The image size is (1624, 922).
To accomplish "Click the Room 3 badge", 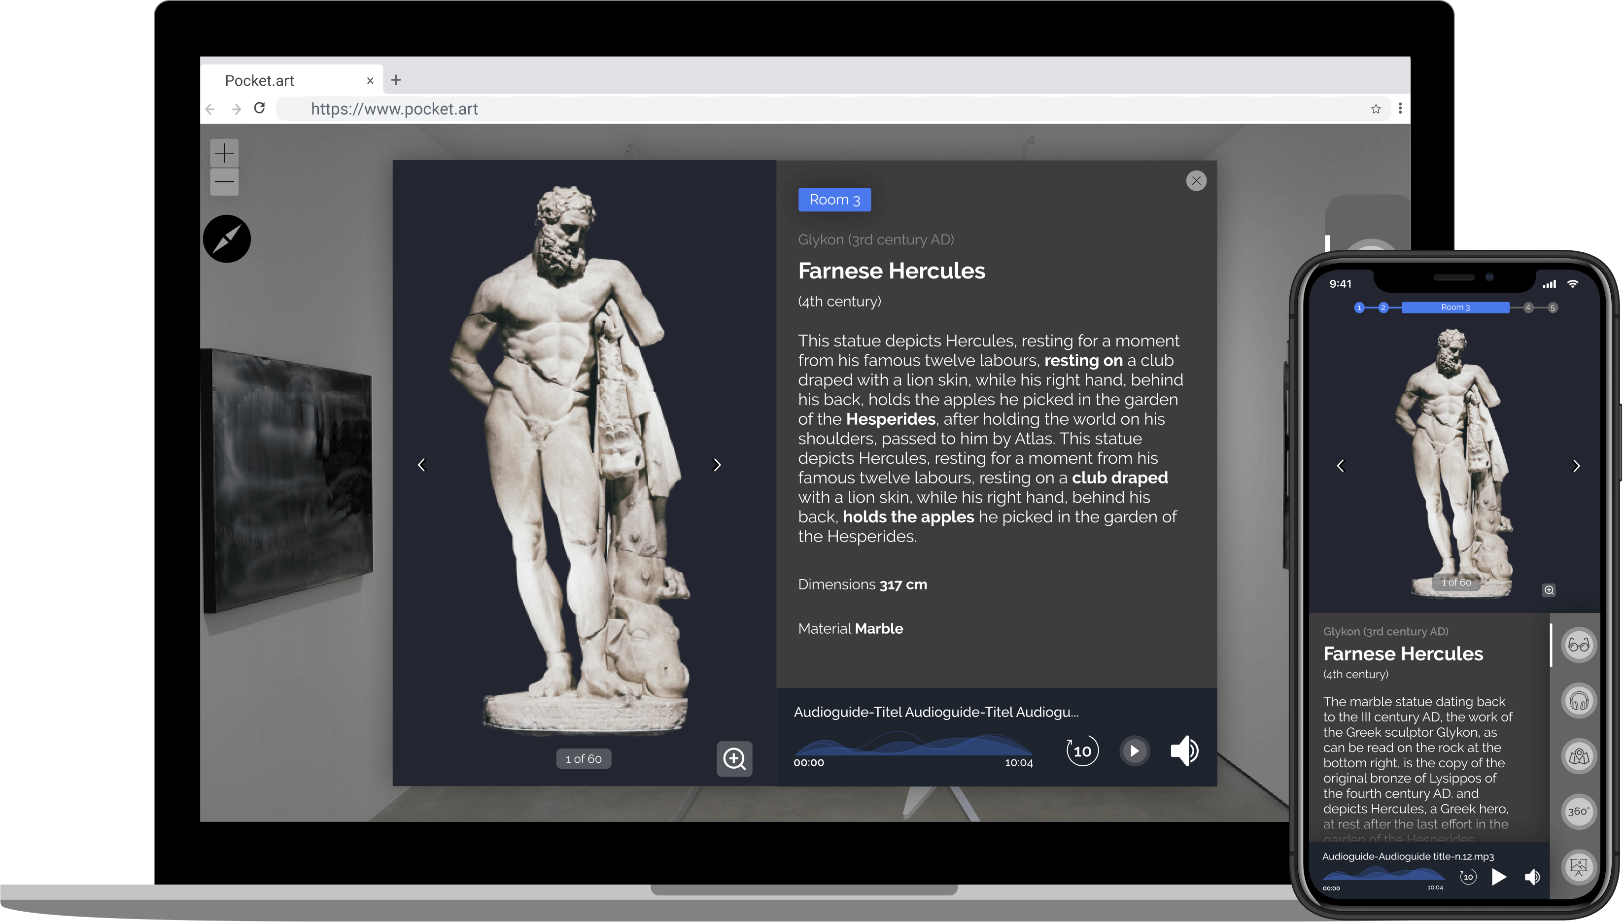I will coord(834,200).
